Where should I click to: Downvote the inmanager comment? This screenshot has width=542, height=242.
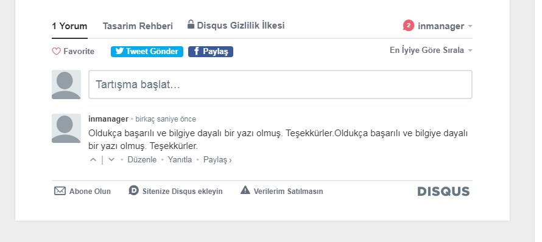(111, 160)
